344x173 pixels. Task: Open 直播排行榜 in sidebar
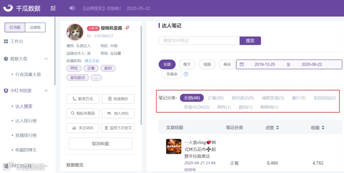[x=26, y=135]
